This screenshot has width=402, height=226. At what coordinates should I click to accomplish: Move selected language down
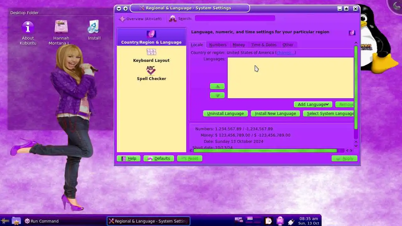[217, 95]
